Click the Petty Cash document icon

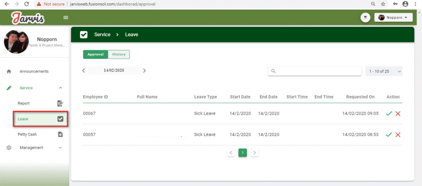(x=60, y=134)
